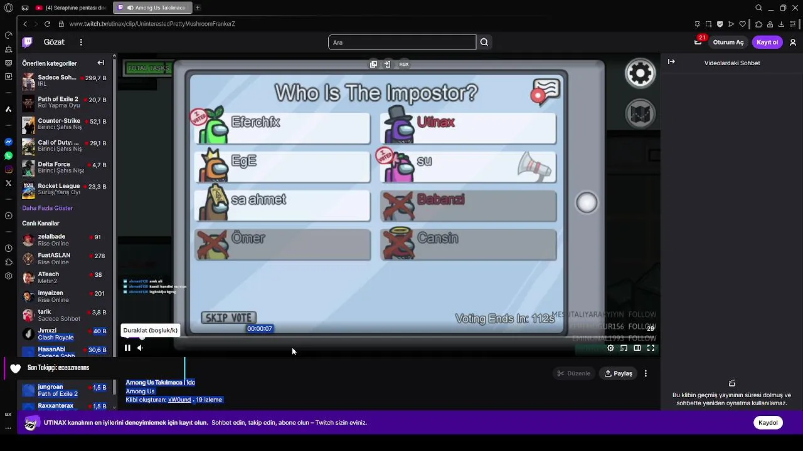Click the Oturum Aç button
The image size is (803, 451).
pyautogui.click(x=728, y=42)
